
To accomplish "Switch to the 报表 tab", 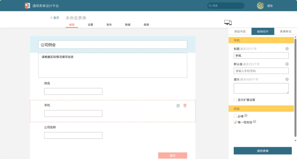I will point(146,25).
